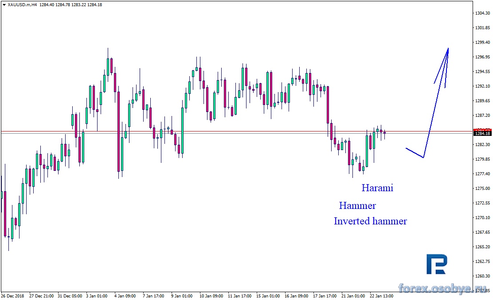Click the 1287.20 price axis label
The height and width of the screenshot is (301, 493).
click(x=483, y=115)
